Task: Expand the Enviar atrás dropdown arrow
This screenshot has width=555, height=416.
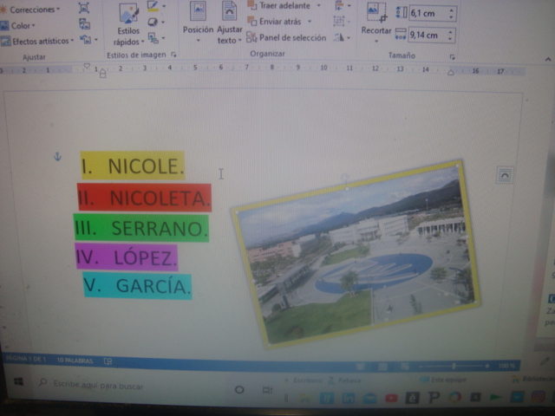Action: (x=310, y=22)
